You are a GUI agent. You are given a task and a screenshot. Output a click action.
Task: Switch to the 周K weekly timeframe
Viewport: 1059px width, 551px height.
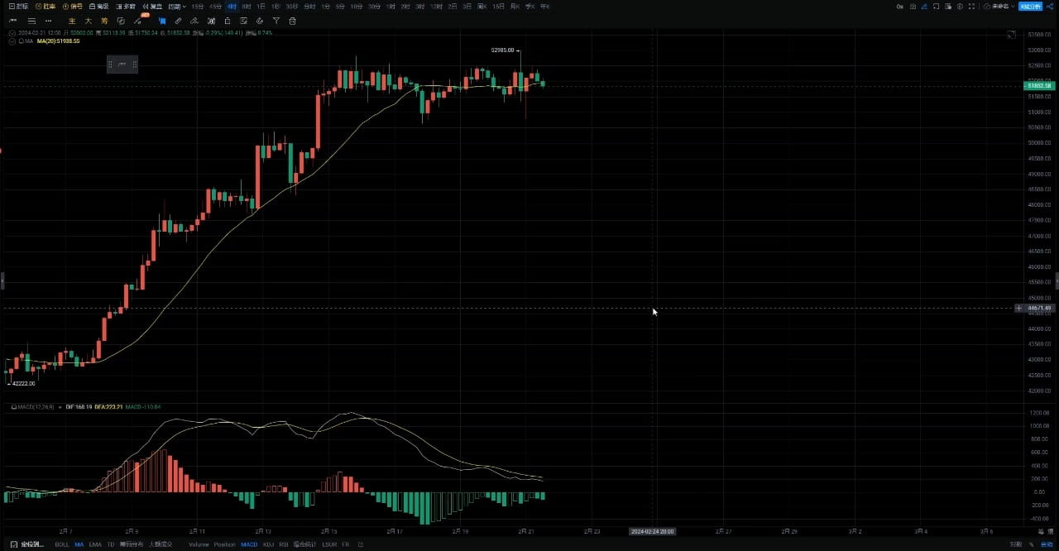pos(482,7)
